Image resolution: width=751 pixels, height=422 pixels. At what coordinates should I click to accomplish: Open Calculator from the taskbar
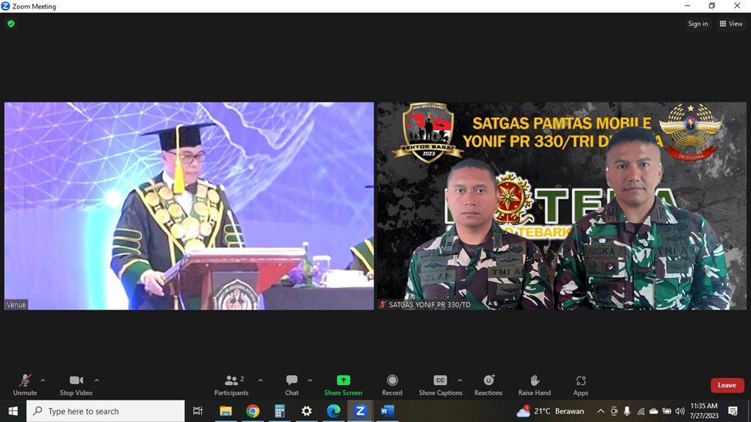pos(280,411)
